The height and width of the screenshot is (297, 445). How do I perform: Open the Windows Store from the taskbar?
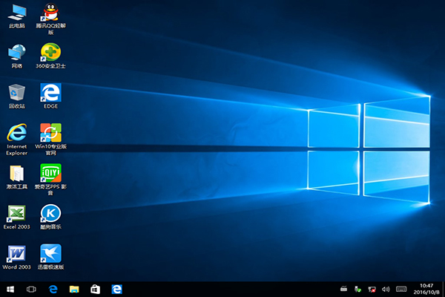(x=95, y=288)
